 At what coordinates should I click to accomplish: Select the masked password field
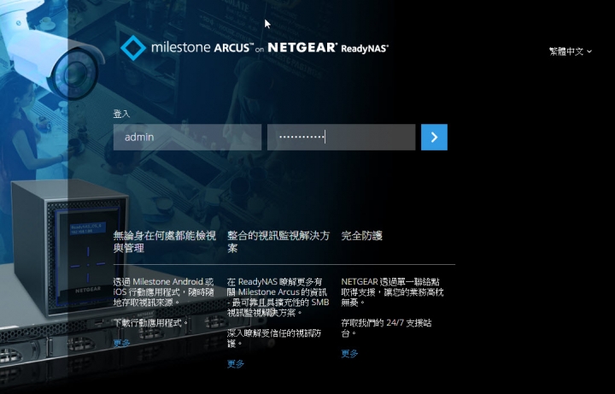pos(341,138)
